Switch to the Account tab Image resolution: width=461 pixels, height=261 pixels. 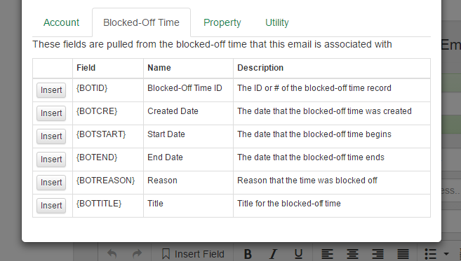coord(62,22)
